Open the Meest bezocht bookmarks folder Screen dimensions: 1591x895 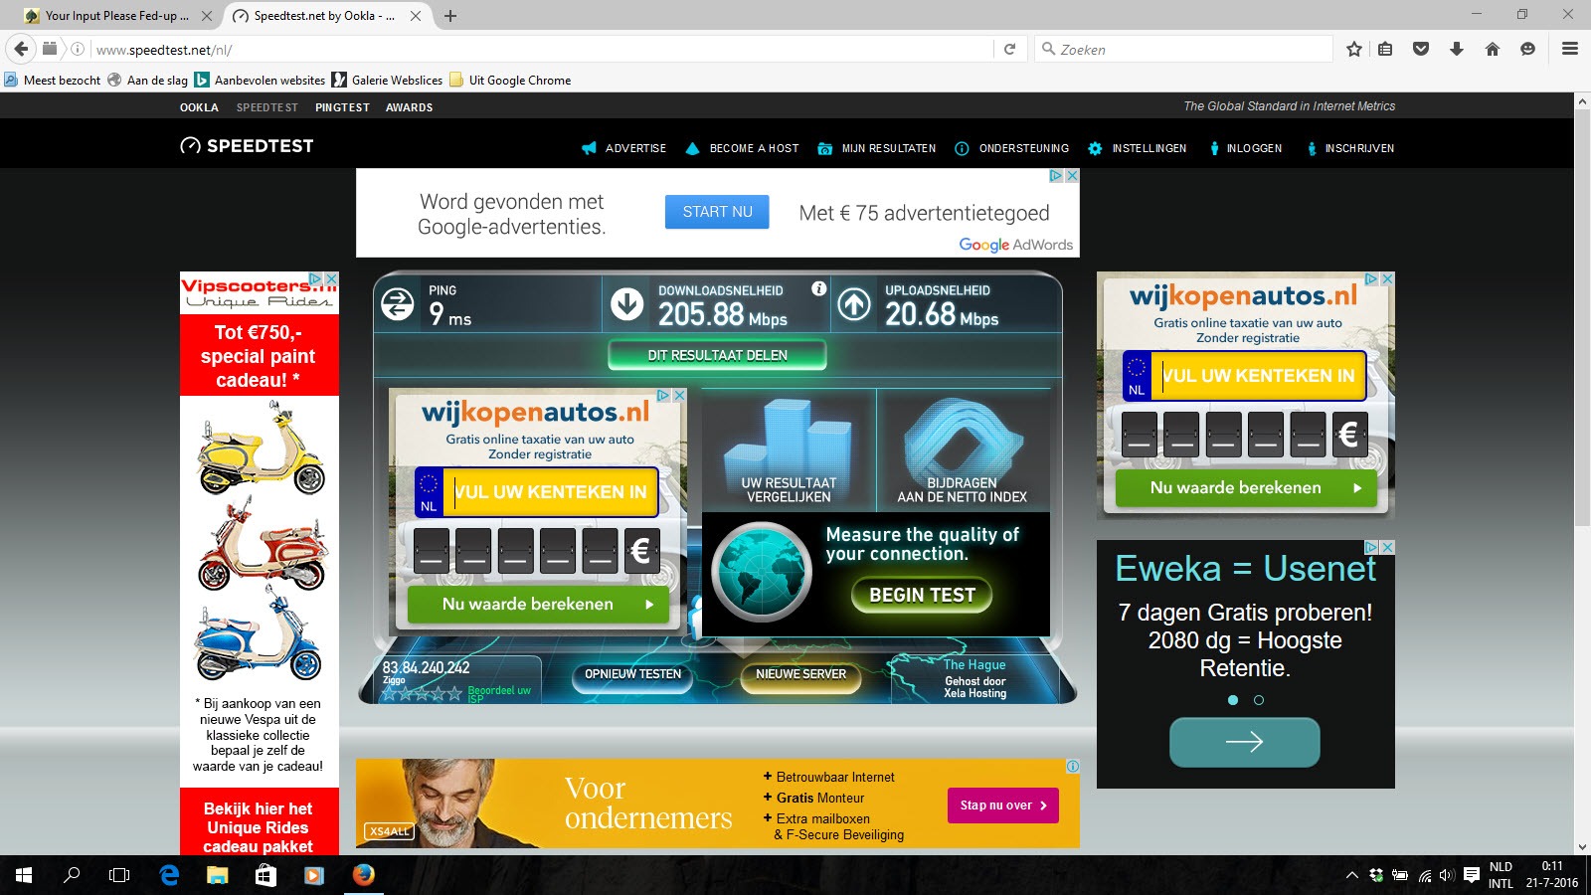point(53,80)
